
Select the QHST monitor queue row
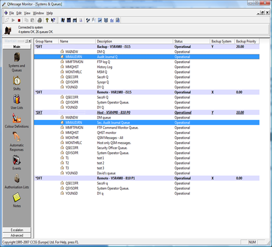coord(106,133)
